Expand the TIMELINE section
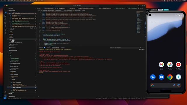This screenshot has width=187, height=105. (x=11, y=95)
